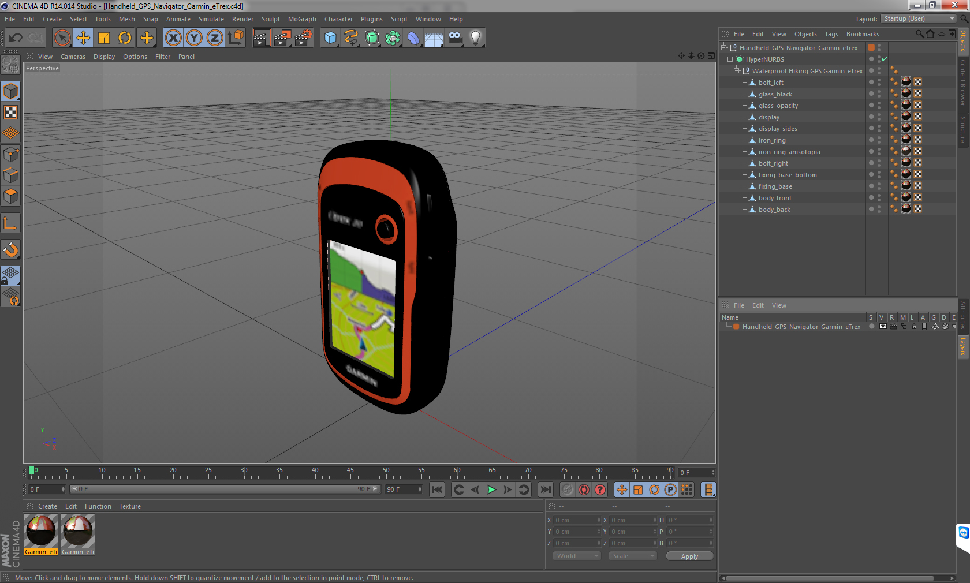Click the coordinate system icon
Image resolution: width=970 pixels, height=583 pixels.
click(236, 38)
